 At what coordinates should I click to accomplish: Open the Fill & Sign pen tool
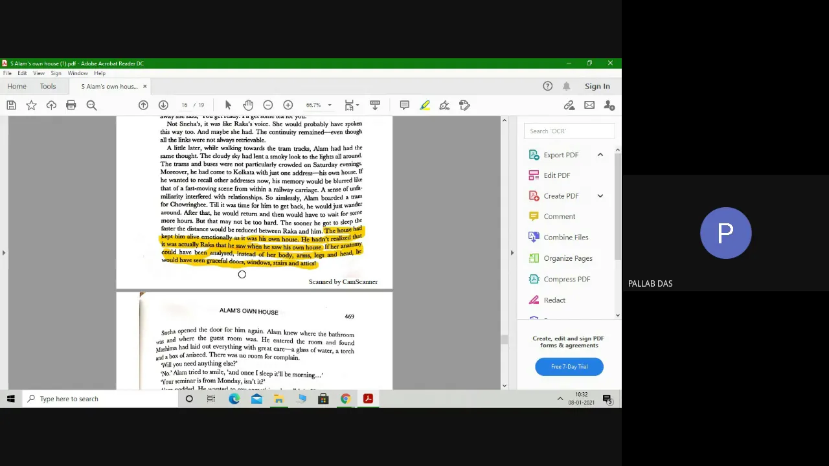[x=444, y=105]
